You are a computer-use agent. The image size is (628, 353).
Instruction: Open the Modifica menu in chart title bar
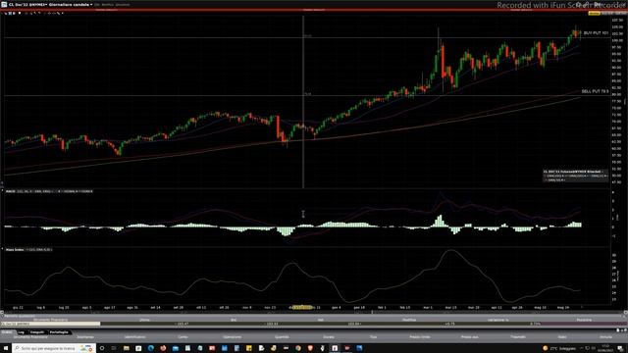(x=107, y=4)
